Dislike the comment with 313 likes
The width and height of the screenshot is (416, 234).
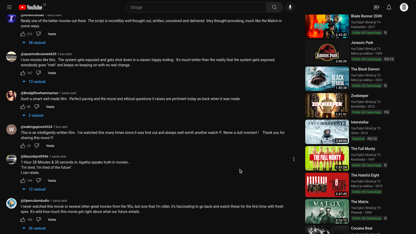tap(38, 34)
